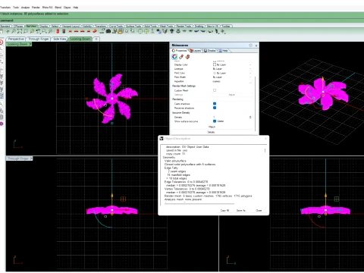
Task: Click the Zoom Window toolbar icon
Action: coord(26,31)
